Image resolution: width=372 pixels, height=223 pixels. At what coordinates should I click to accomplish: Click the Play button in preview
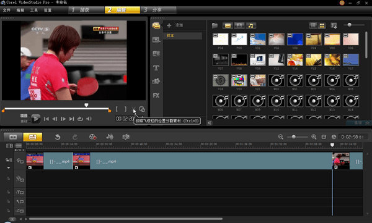click(x=35, y=119)
